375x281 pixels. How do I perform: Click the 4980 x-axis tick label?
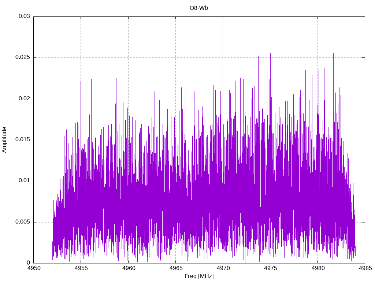pos(318,268)
